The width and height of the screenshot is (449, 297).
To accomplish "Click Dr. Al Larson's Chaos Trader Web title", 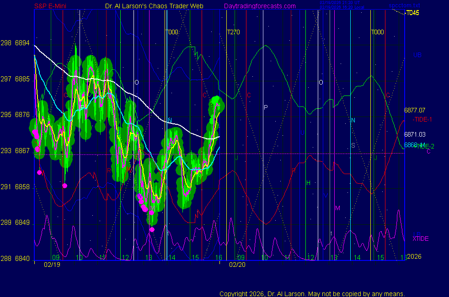I will (x=154, y=6).
